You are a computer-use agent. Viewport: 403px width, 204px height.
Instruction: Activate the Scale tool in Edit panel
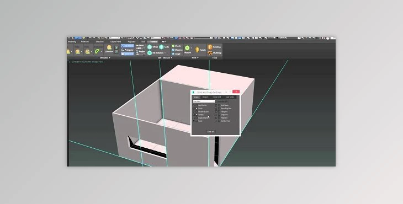[x=164, y=47]
